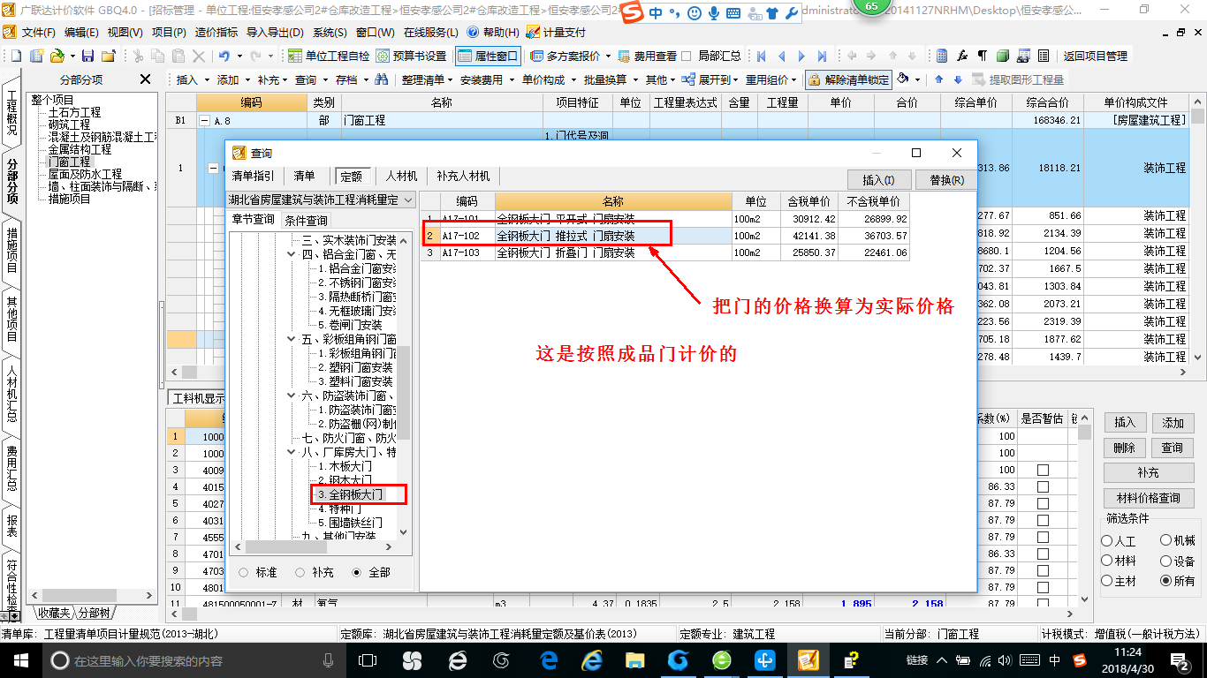This screenshot has height=678, width=1207.
Task: Collapse 五、彩板组角钢门窗 tree node
Action: tap(293, 339)
